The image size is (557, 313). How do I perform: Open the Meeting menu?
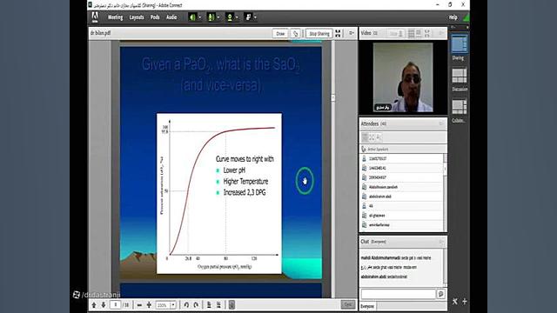pos(115,17)
